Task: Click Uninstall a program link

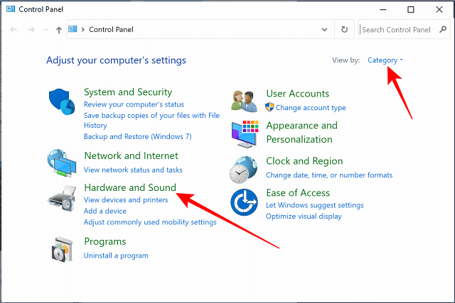Action: [116, 255]
